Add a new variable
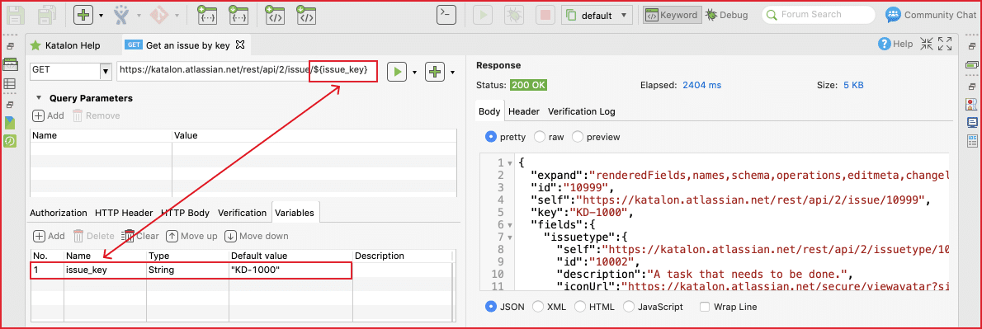Image resolution: width=982 pixels, height=329 pixels. coord(48,236)
